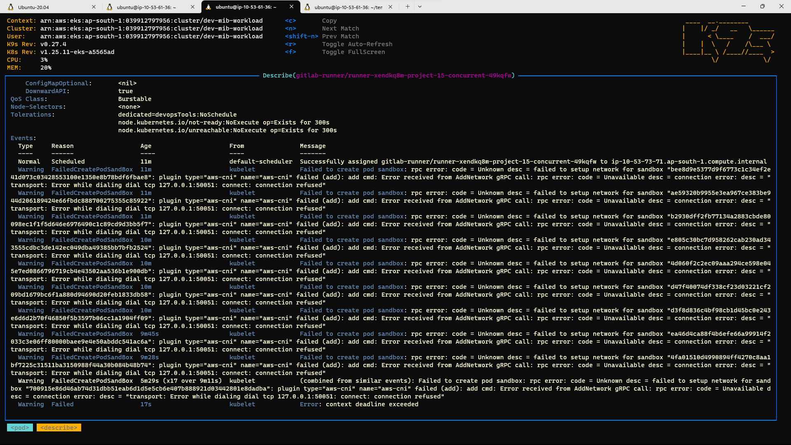Click the pod breadcrumb at the bottom
791x445 pixels.
(20, 428)
